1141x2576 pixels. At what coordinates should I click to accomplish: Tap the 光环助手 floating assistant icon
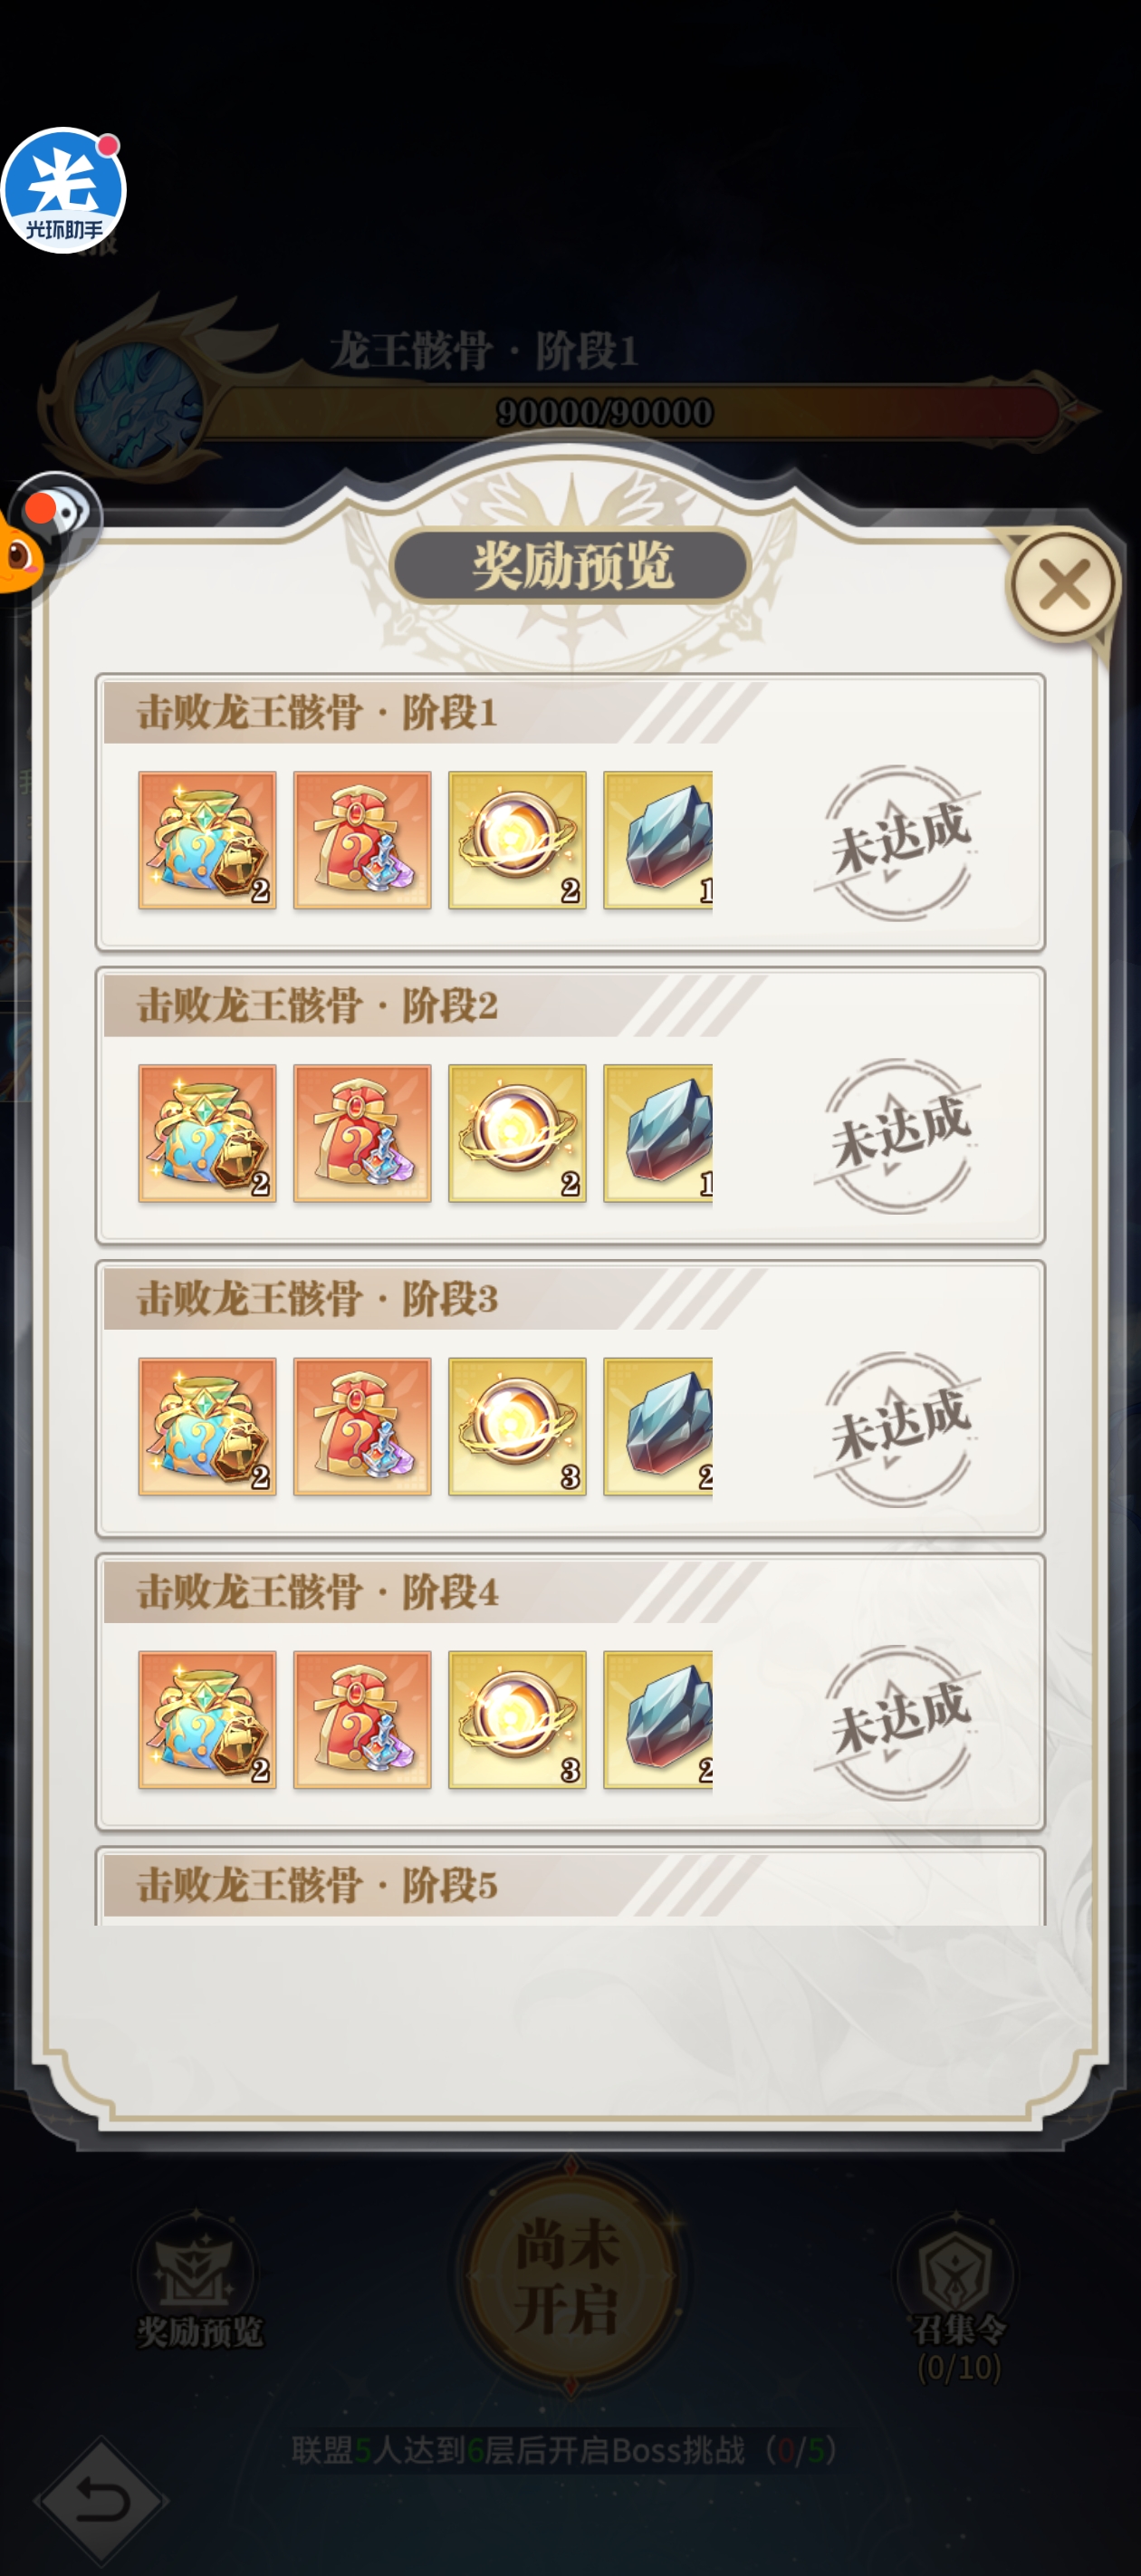click(63, 190)
